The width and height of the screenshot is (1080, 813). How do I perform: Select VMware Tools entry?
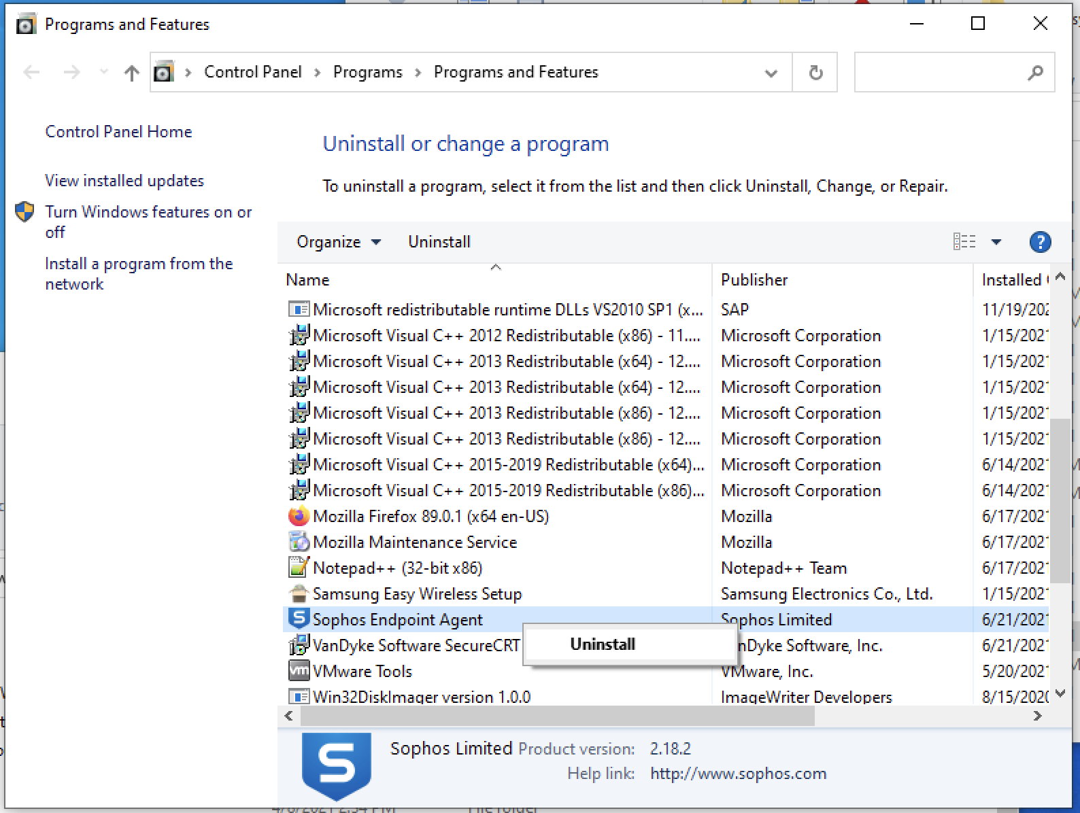pyautogui.click(x=665, y=671)
